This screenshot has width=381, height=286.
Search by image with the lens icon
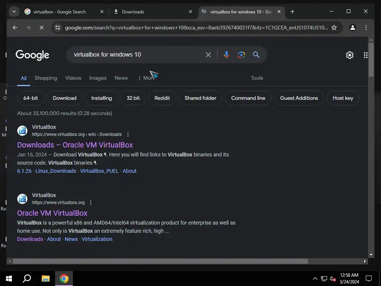pos(241,55)
